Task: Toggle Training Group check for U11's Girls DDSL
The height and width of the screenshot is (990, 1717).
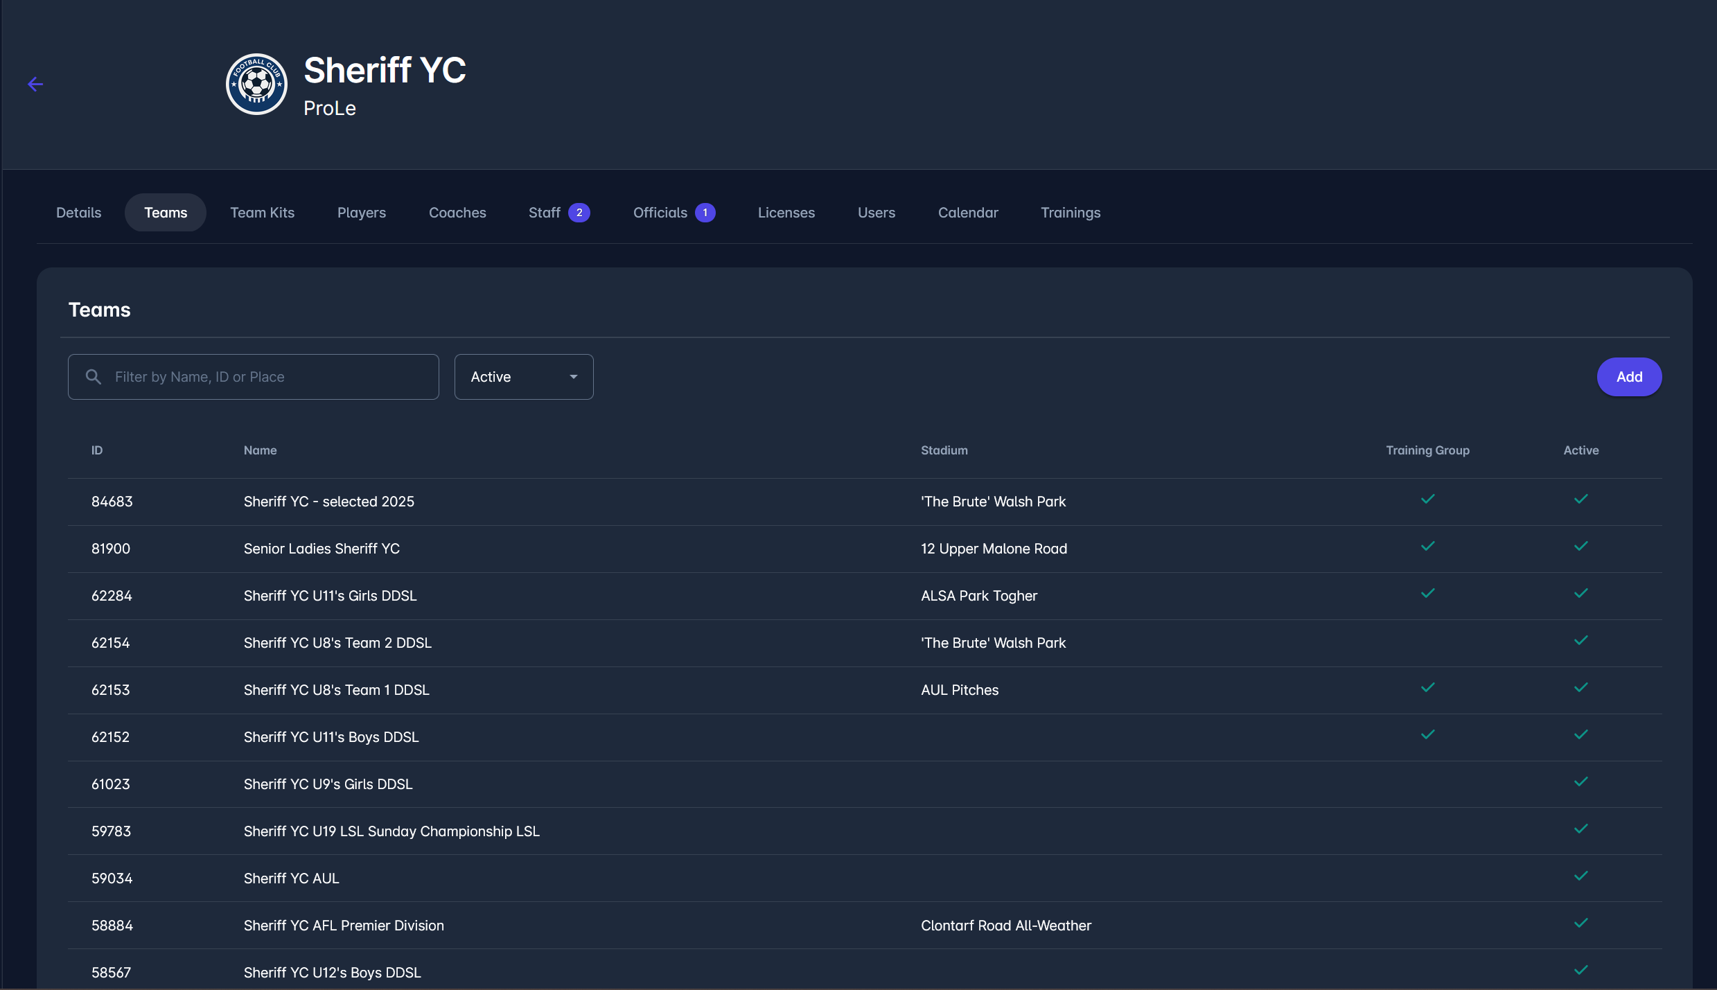Action: [x=1427, y=594]
